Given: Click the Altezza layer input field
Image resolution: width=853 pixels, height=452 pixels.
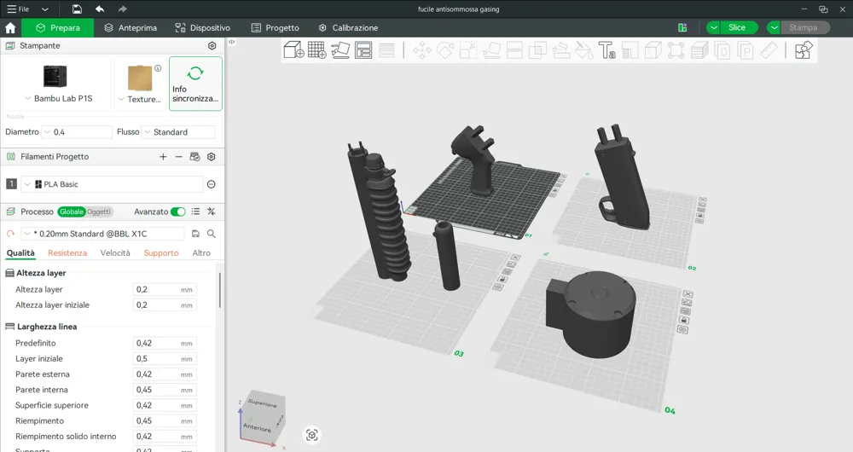Looking at the screenshot, I should click(156, 290).
